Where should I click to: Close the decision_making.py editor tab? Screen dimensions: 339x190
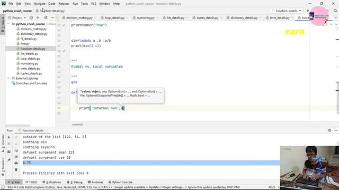pyautogui.click(x=95, y=18)
